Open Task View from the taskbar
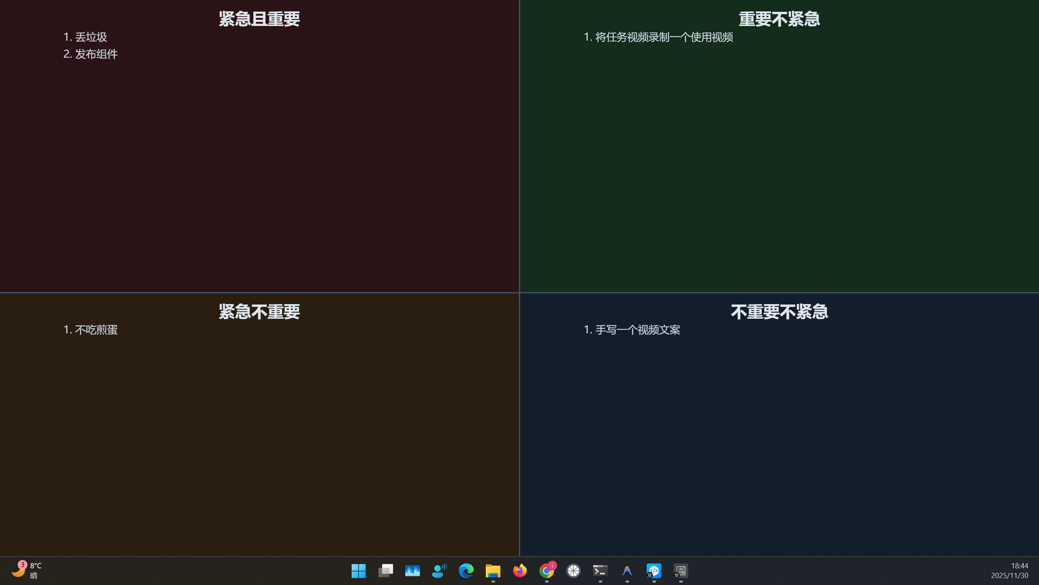Screen dimensions: 1039x585 385,570
